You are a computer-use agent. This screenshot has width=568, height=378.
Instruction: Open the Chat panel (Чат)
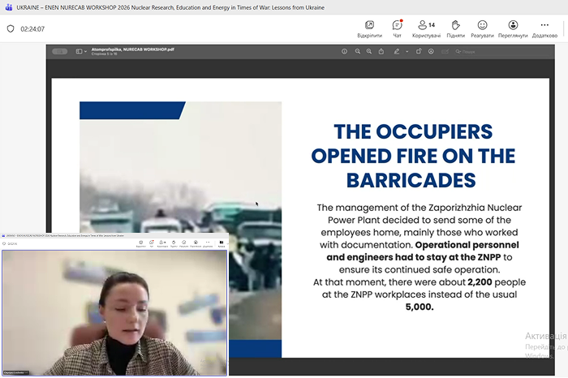tap(397, 28)
